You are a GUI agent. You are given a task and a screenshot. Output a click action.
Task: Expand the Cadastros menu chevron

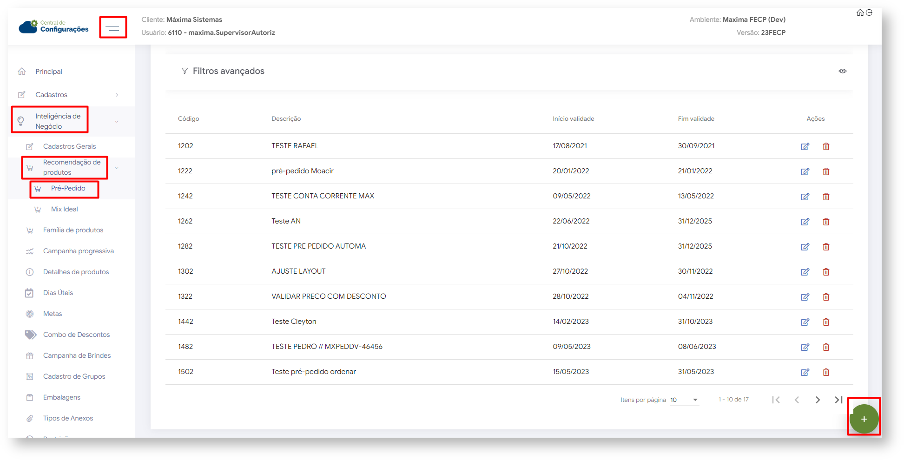[x=117, y=95]
